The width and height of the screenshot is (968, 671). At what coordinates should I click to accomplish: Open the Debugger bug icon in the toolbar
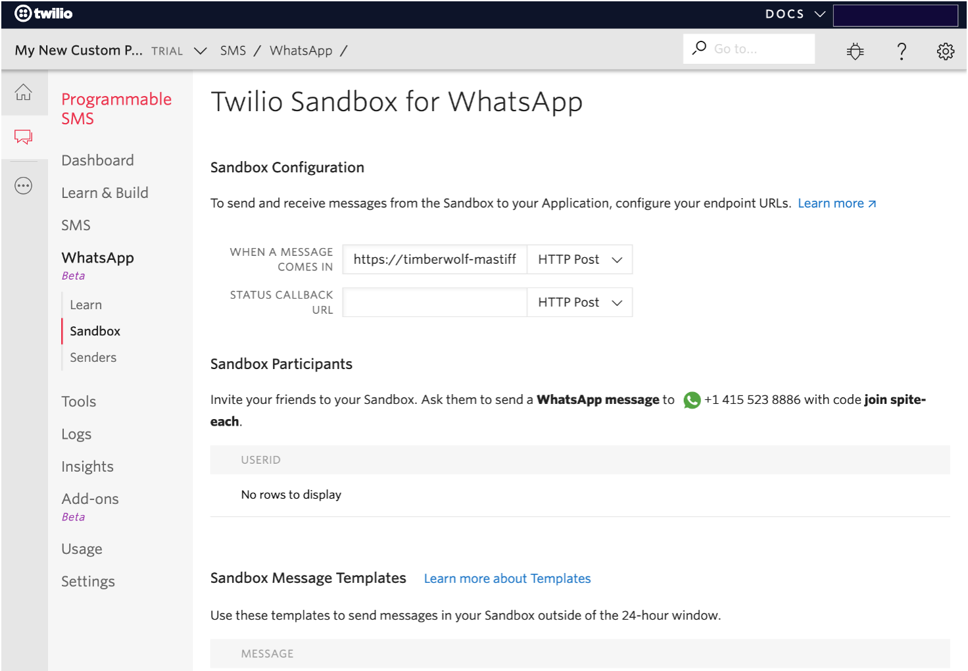pyautogui.click(x=855, y=51)
